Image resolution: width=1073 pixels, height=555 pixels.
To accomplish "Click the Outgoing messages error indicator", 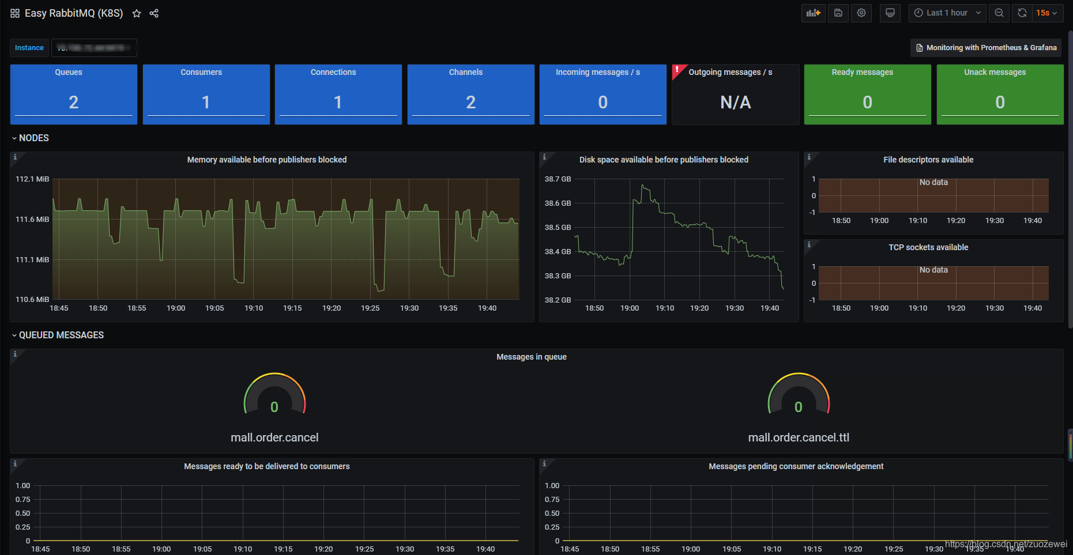I will (x=677, y=70).
